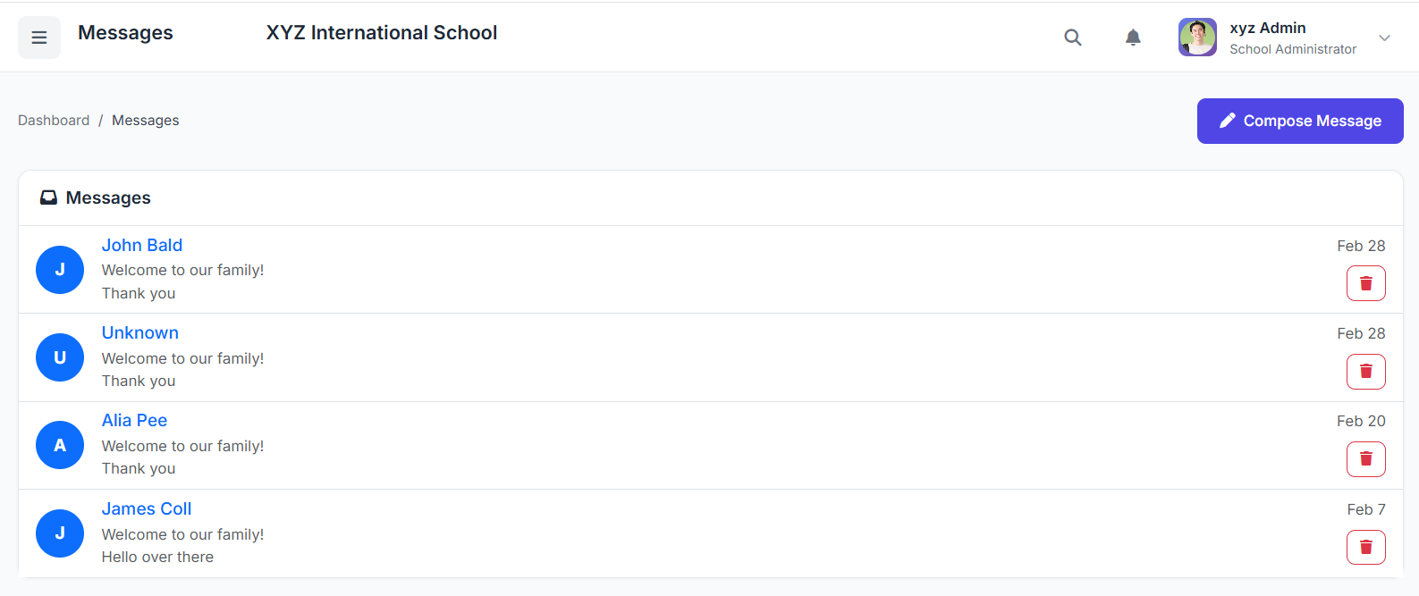Open the Unknown sender link
This screenshot has width=1419, height=596.
pyautogui.click(x=140, y=332)
